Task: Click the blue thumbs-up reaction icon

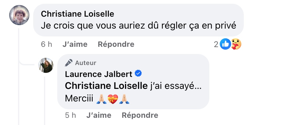Action: click(x=225, y=44)
